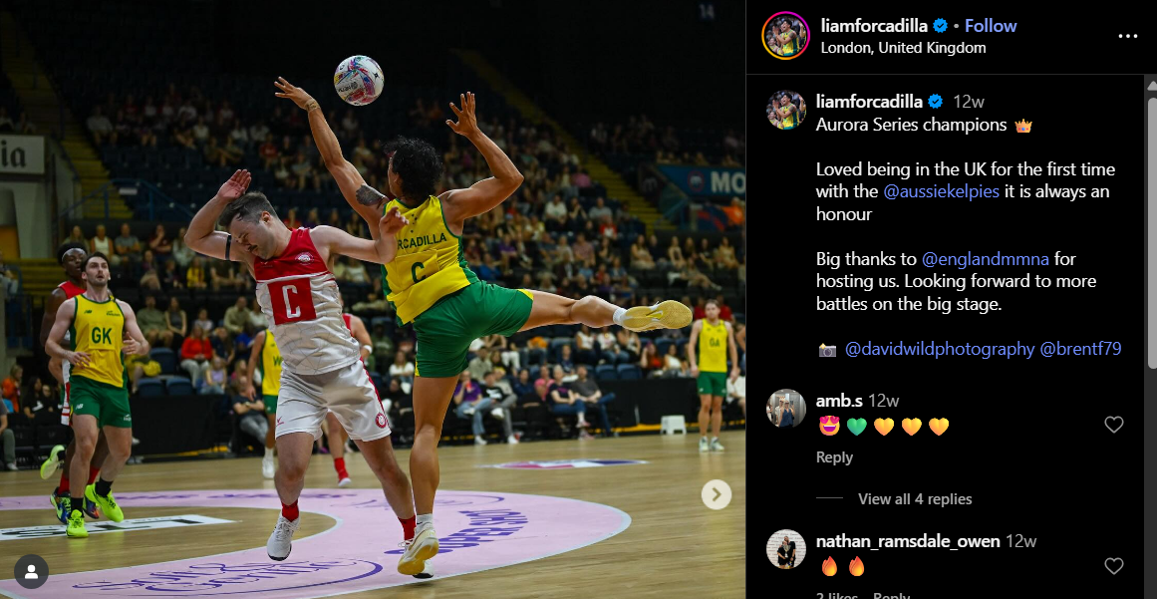Open liamforcadilla header profile picture
Viewport: 1157px width, 599px height.
pos(786,36)
